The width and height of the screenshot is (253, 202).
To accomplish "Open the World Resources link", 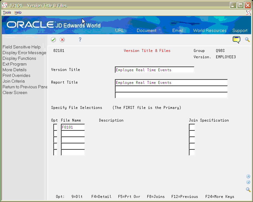I will (210, 31).
